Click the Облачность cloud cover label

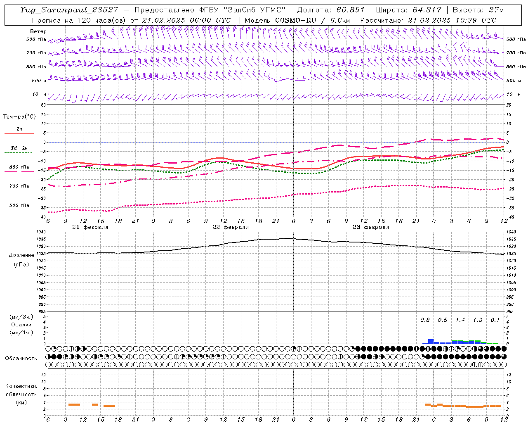tap(21, 359)
